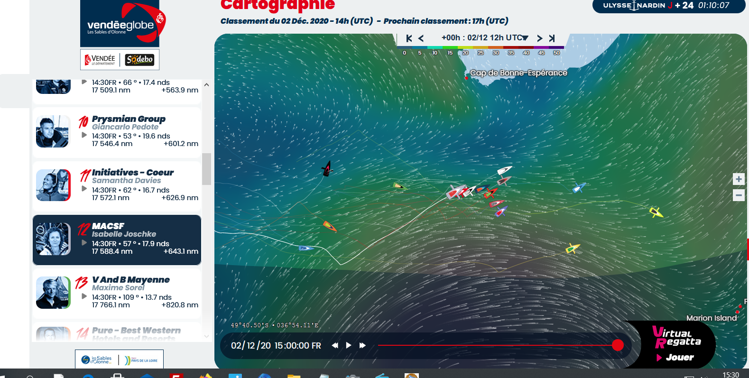Click Isabelle Joschke's photo thumbnail

click(53, 239)
